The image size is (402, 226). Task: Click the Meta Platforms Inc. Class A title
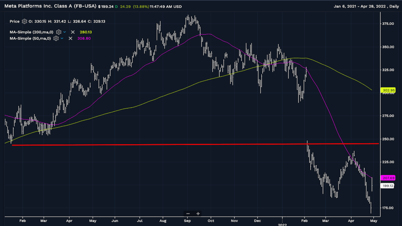[x=50, y=6]
